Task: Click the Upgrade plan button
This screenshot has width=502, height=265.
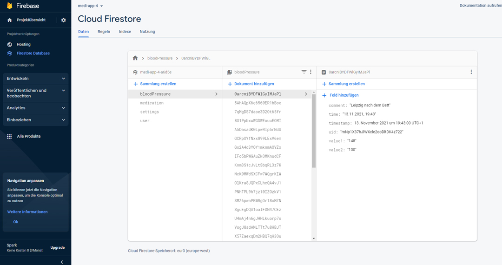Action: click(x=58, y=248)
